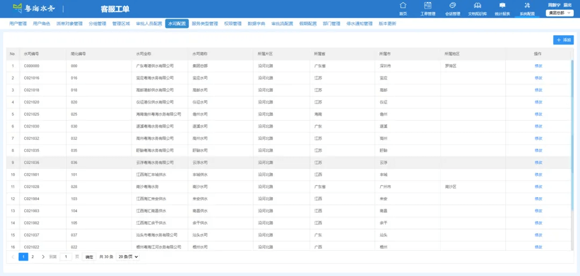Image resolution: width=580 pixels, height=276 pixels.
Task: Switch to 用户角色 tab
Action: coord(41,24)
